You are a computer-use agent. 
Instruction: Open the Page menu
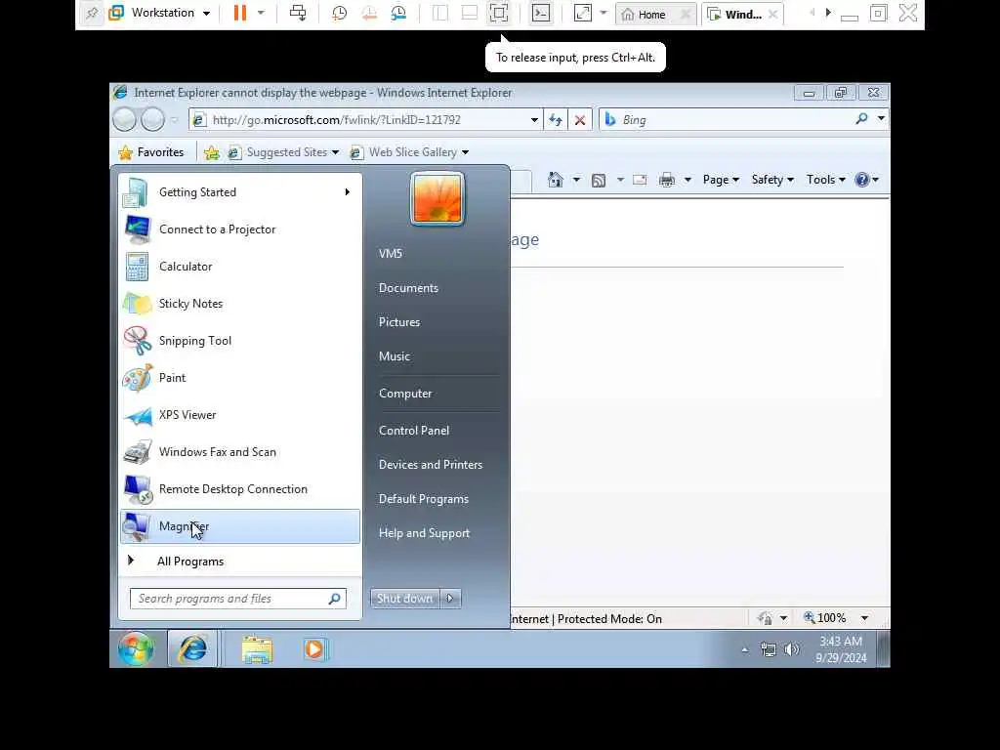pos(721,180)
